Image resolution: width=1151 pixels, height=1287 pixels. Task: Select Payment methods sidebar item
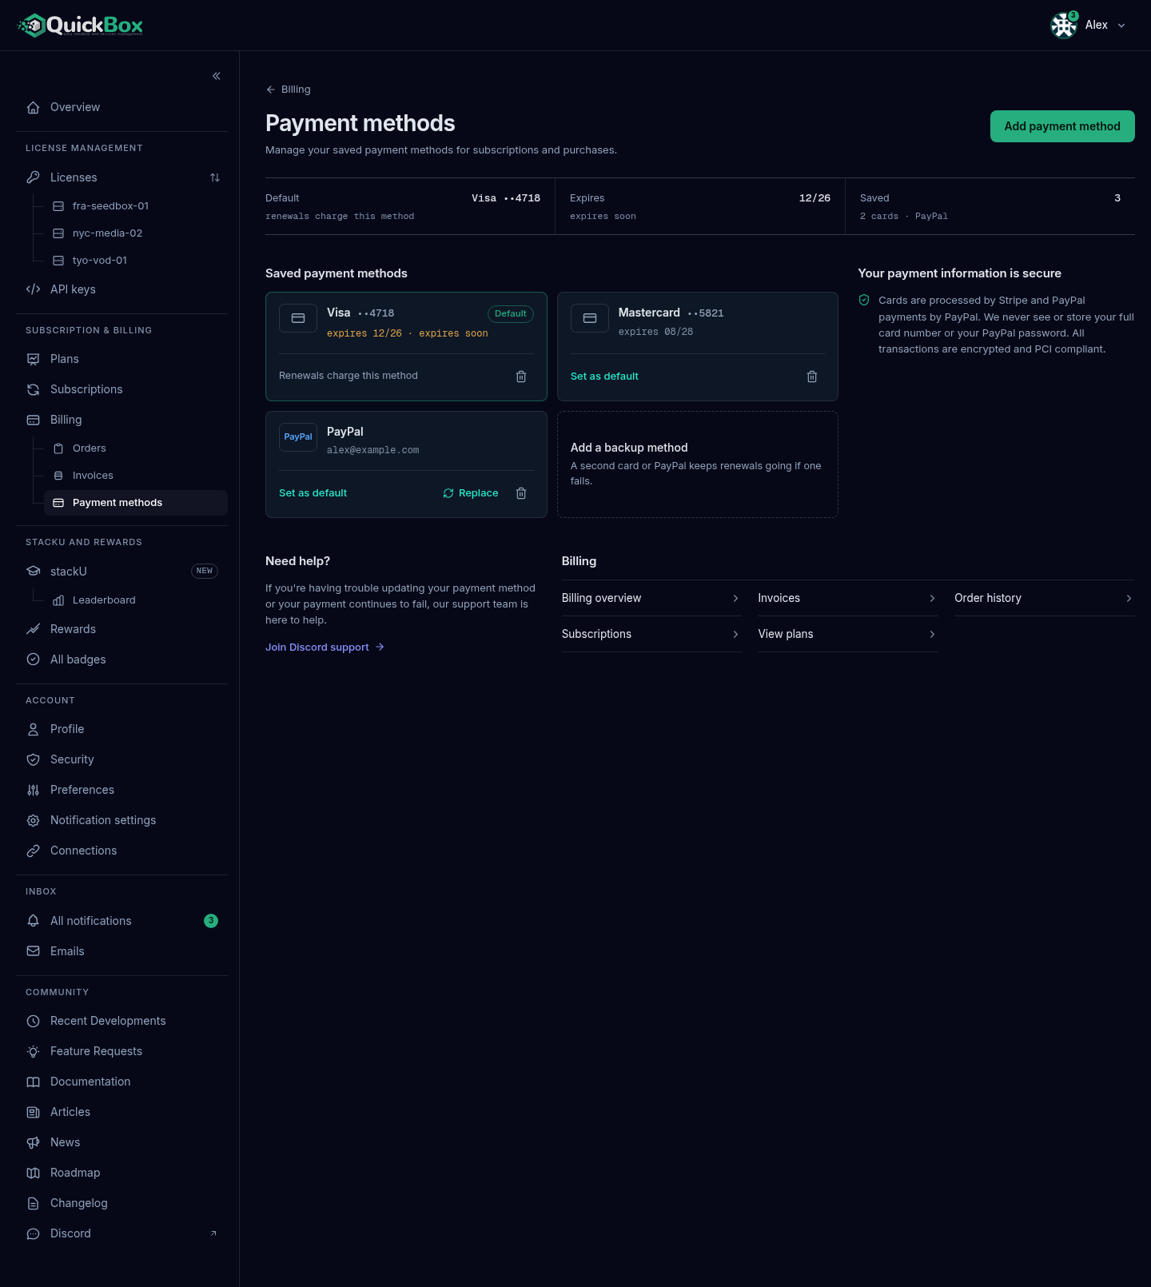click(x=135, y=503)
